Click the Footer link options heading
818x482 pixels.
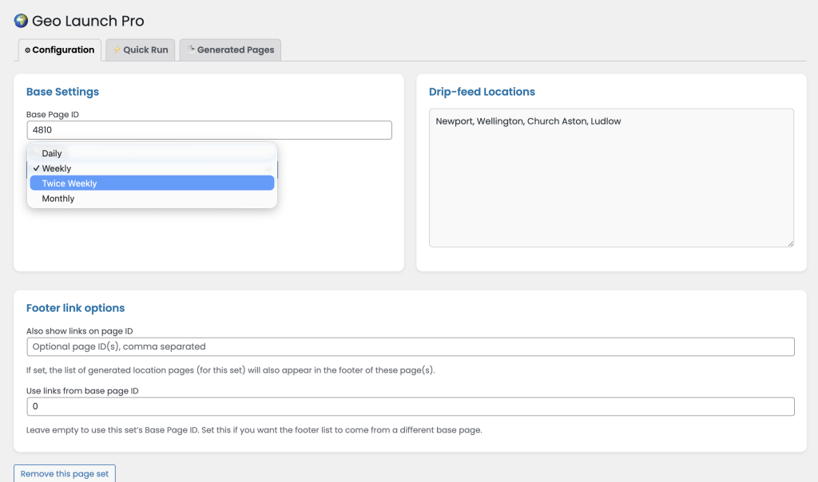[75, 308]
